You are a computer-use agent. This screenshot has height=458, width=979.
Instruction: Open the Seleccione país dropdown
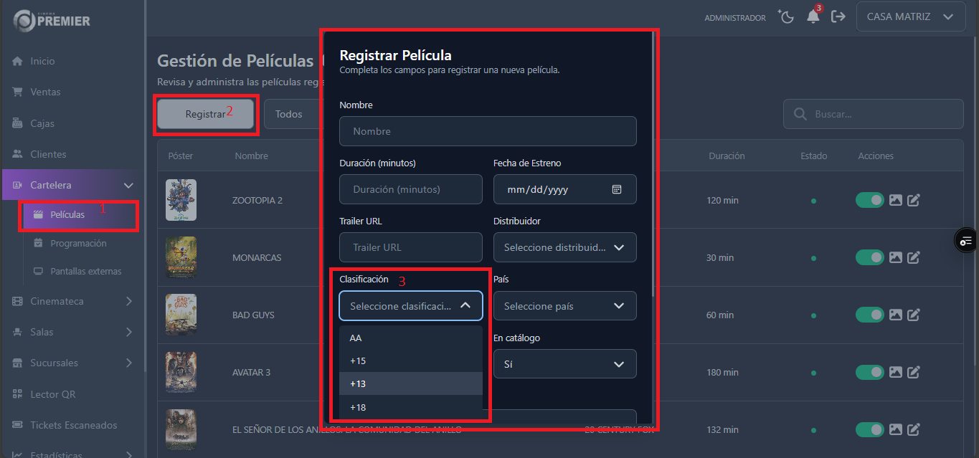click(564, 305)
